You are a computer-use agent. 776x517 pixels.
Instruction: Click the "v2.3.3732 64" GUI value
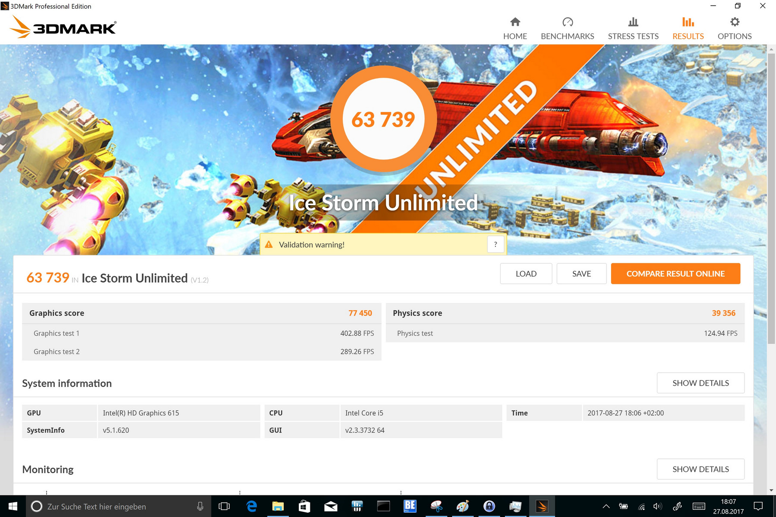[x=365, y=430]
